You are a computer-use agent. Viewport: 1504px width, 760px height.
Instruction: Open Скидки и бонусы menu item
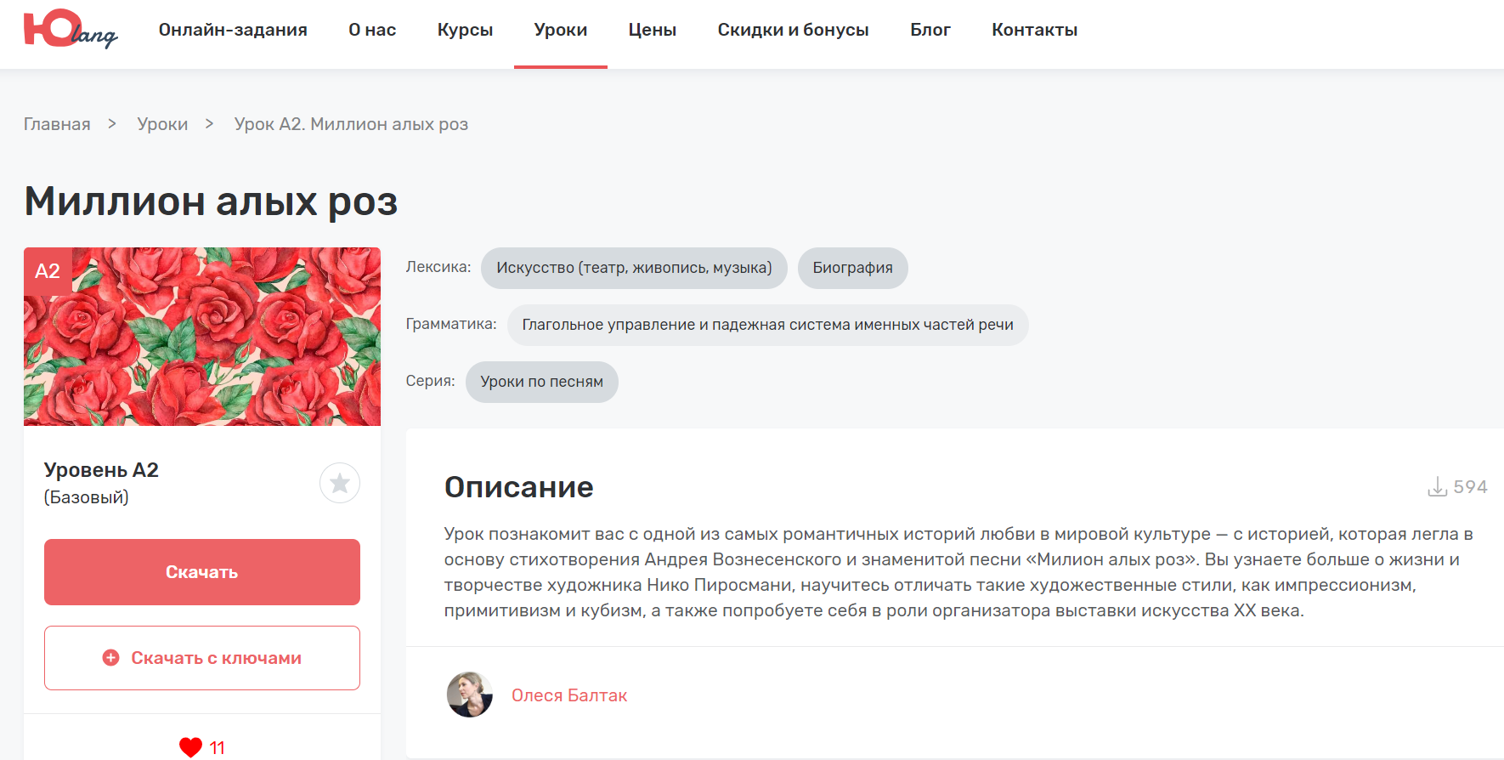pos(793,30)
